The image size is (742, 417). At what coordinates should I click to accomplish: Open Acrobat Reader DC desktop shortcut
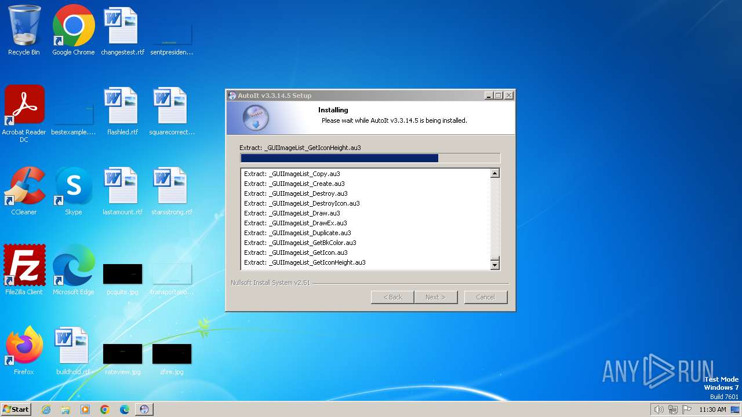24,114
